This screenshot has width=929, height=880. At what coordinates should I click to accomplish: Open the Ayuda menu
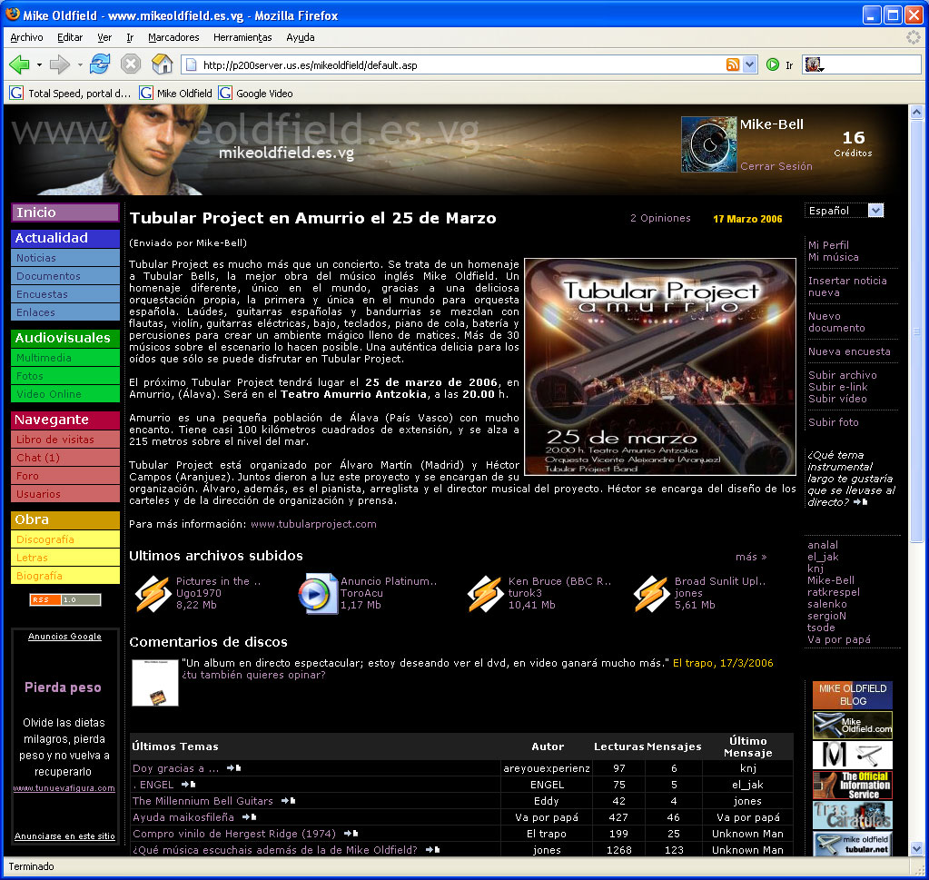[301, 37]
